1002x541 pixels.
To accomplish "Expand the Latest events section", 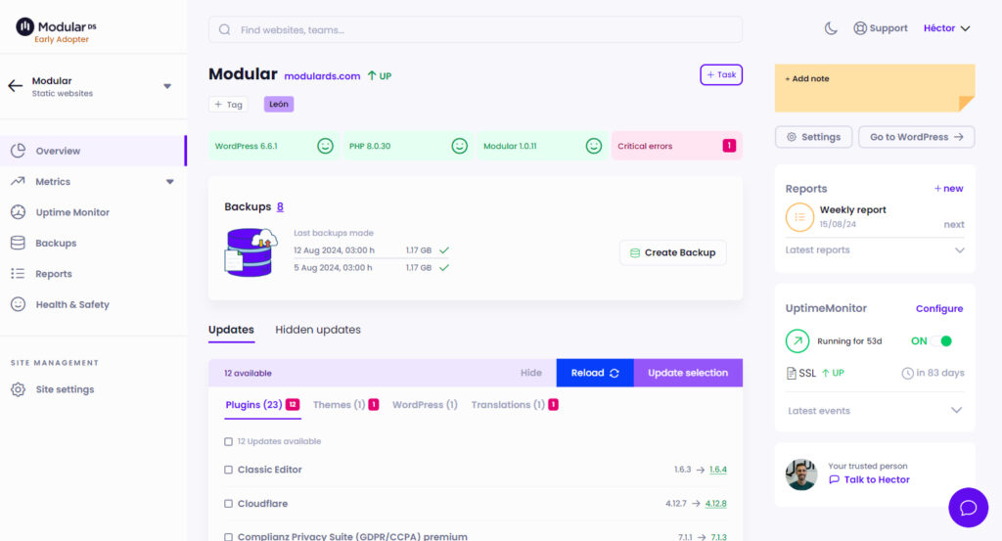I will (957, 411).
